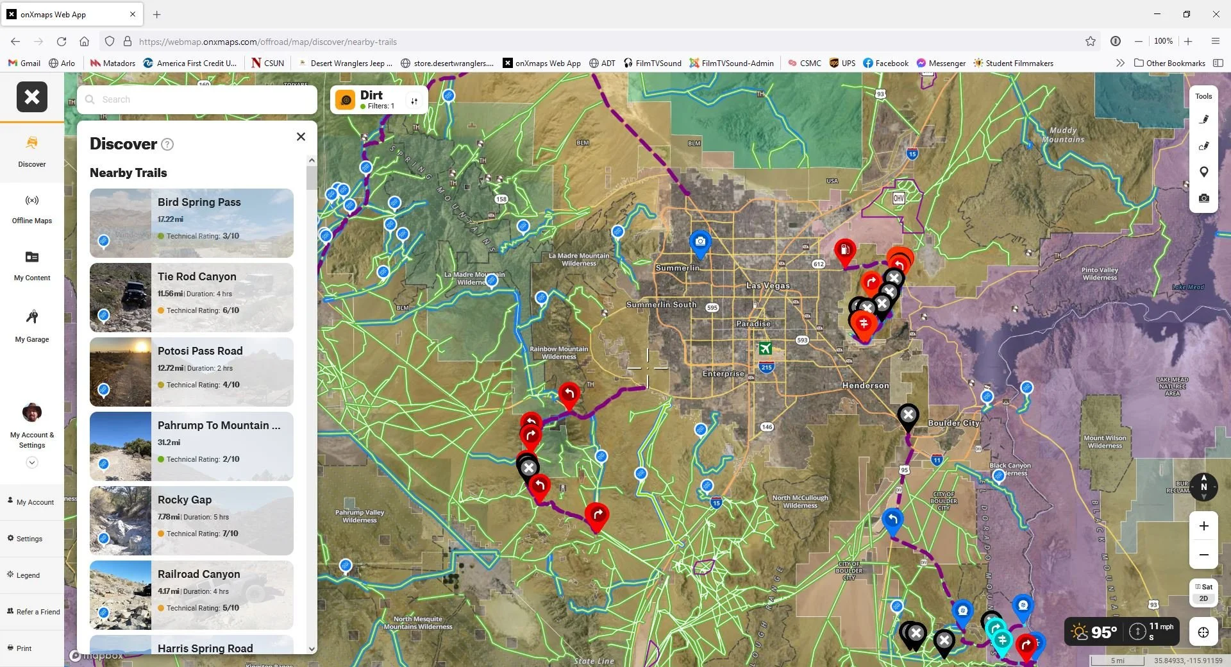Focus the map Search field
The height and width of the screenshot is (667, 1231).
point(197,99)
